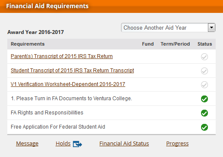Select the Free Application For Federal Student Aid row

coord(111,127)
